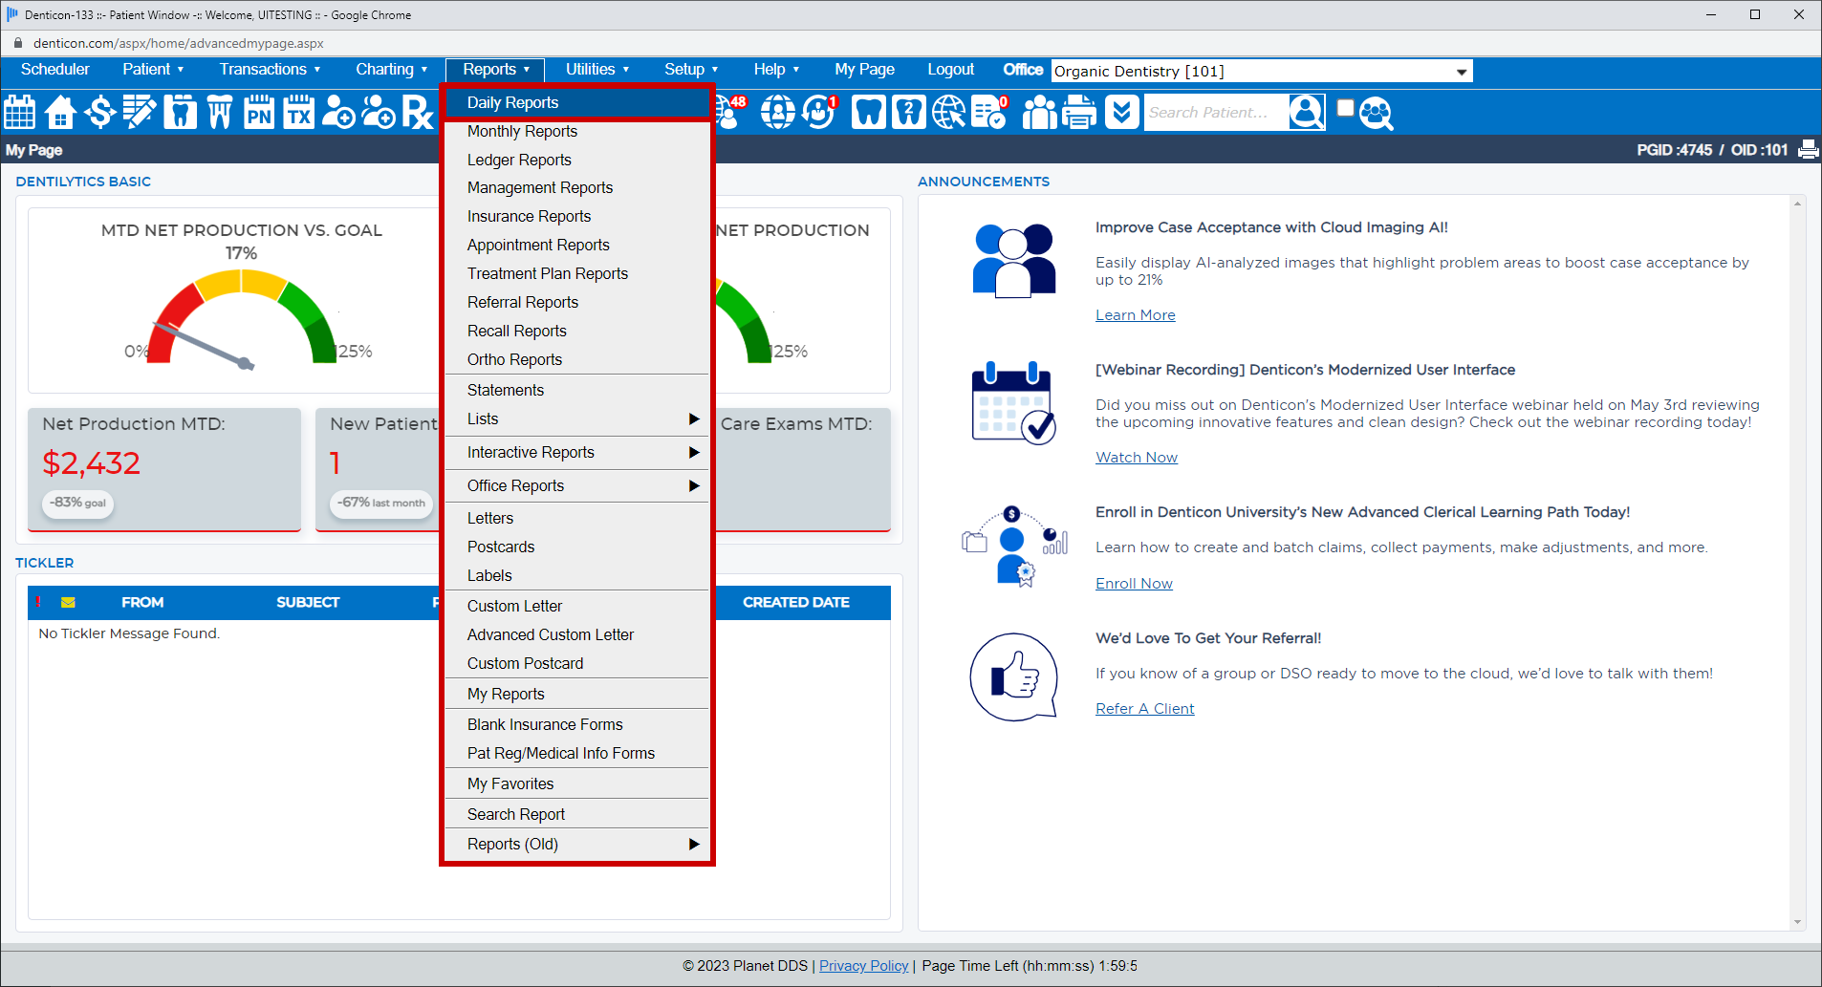Open the Help menu dropdown
Screen dimensions: 1822x987
click(x=776, y=69)
